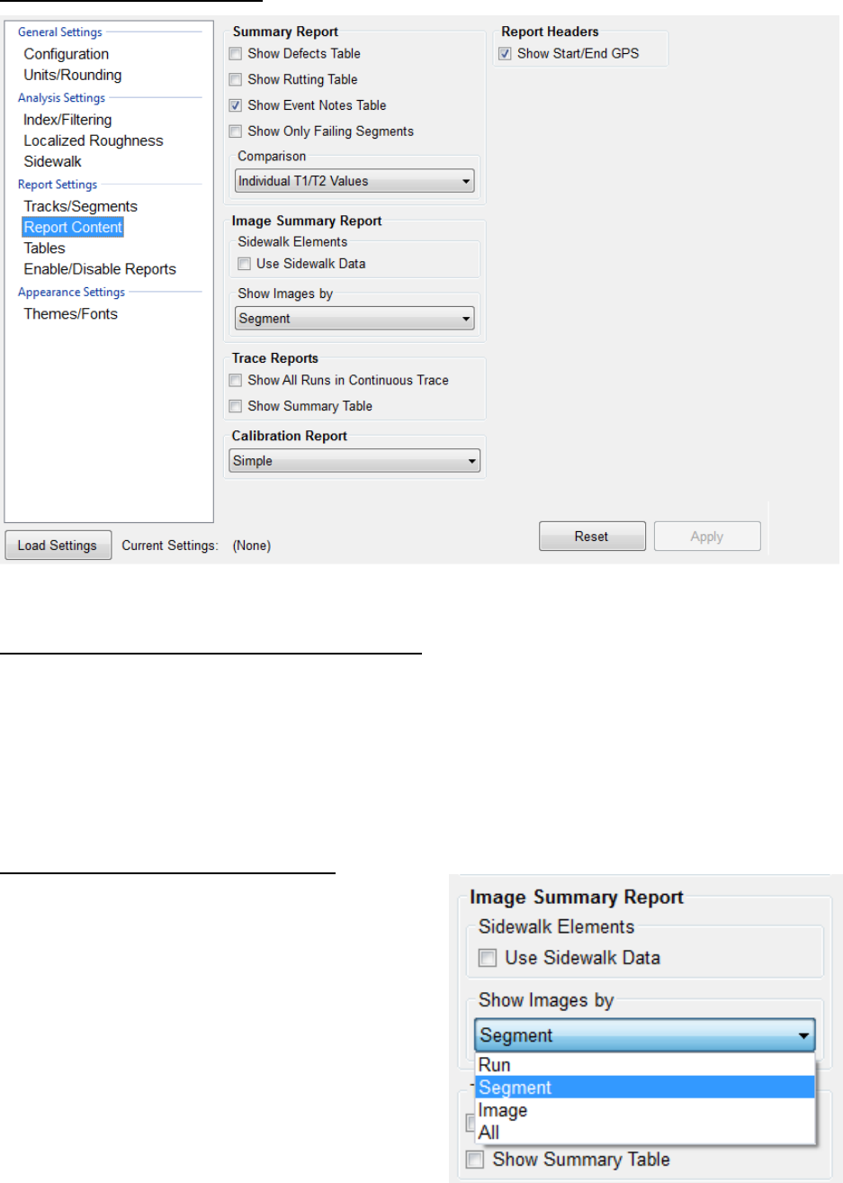
Task: Open the Configuration settings page
Action: [66, 54]
